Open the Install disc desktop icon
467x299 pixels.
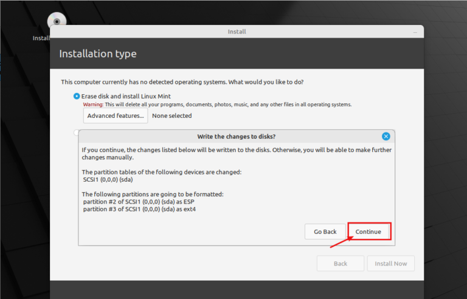point(57,21)
